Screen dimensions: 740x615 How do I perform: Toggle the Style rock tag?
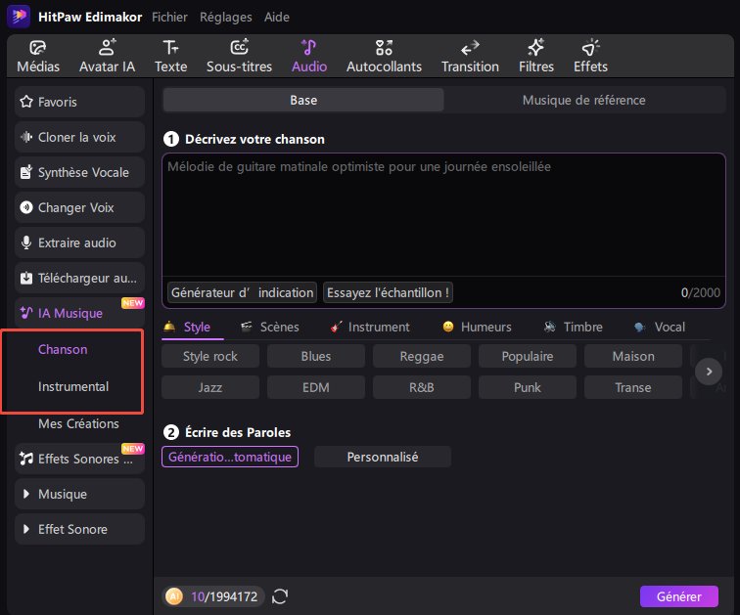(x=210, y=356)
